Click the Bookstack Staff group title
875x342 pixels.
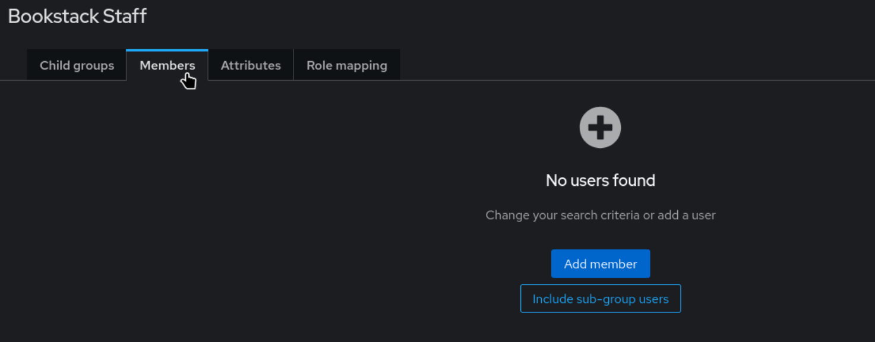(77, 16)
